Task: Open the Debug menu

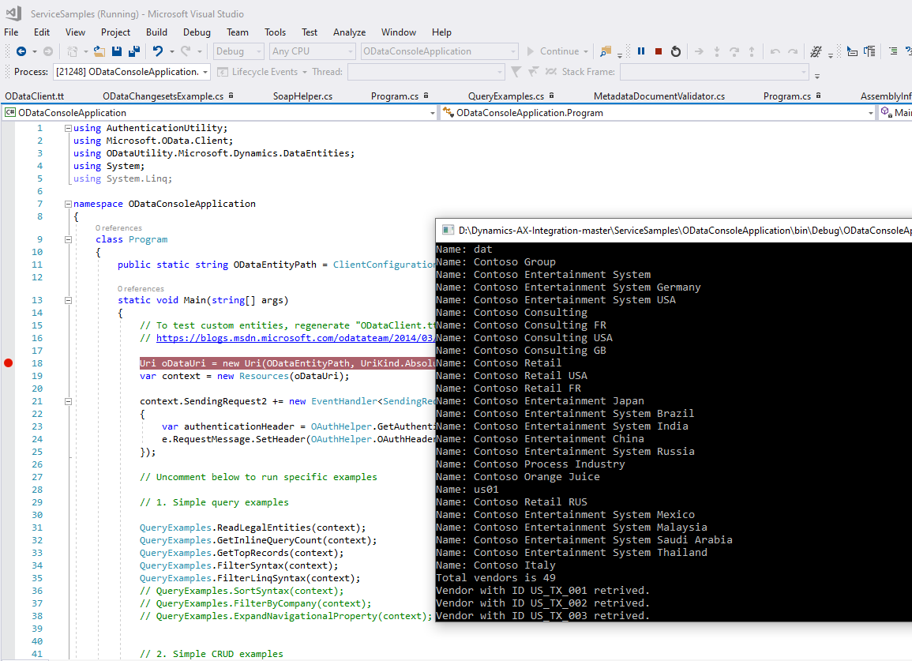Action: (197, 32)
